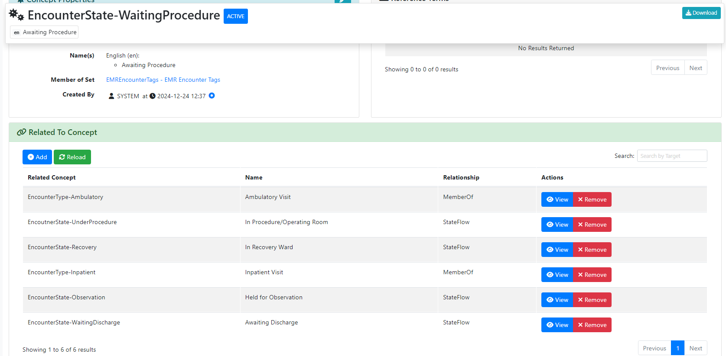Sort table by Related Concept column
Screen dimensions: 726x356
tap(52, 177)
